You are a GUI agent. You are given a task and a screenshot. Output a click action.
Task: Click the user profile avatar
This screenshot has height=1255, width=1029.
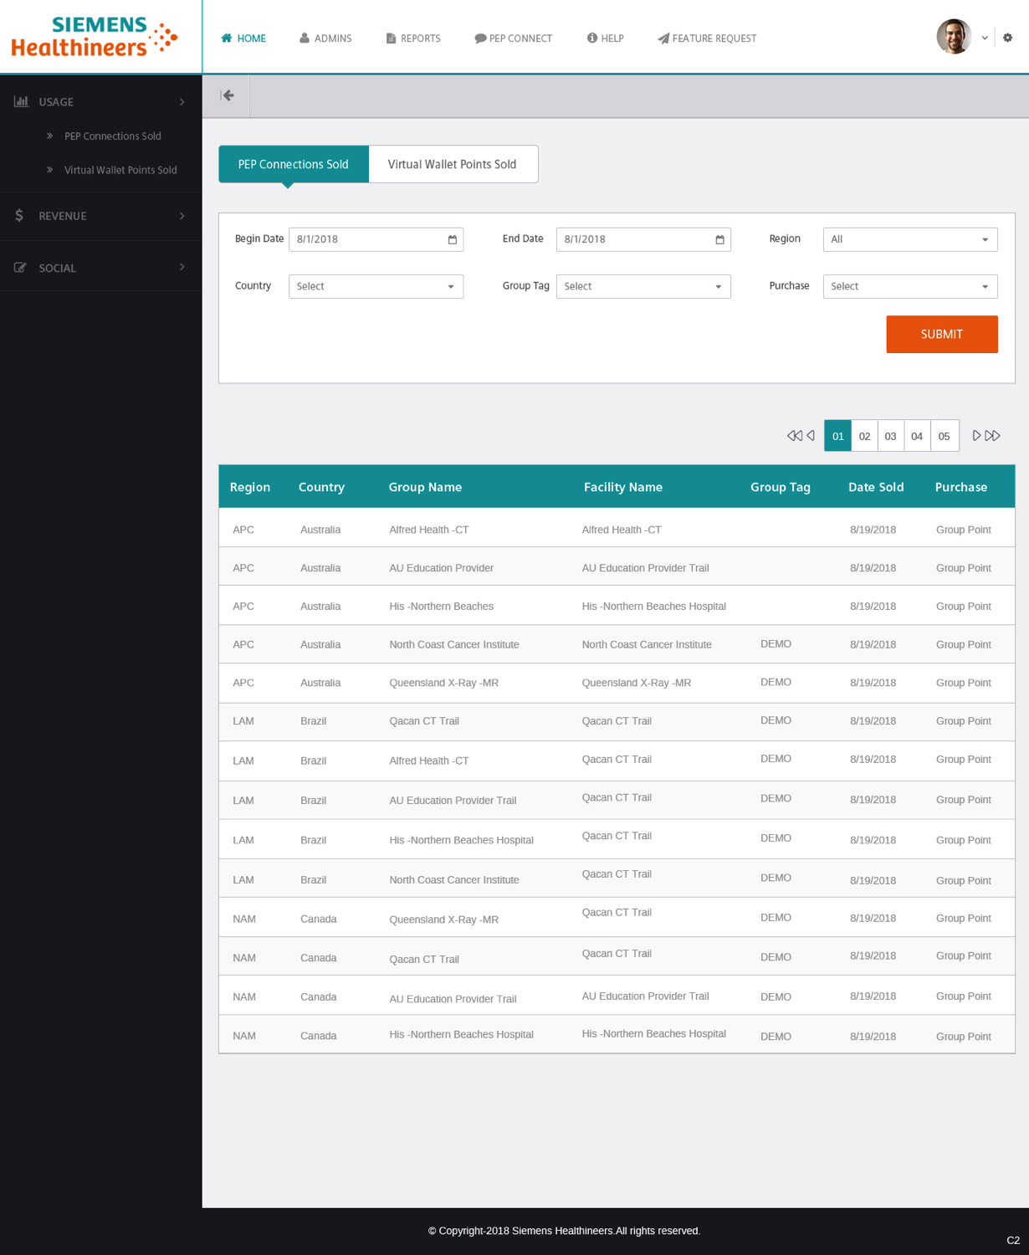(x=953, y=37)
